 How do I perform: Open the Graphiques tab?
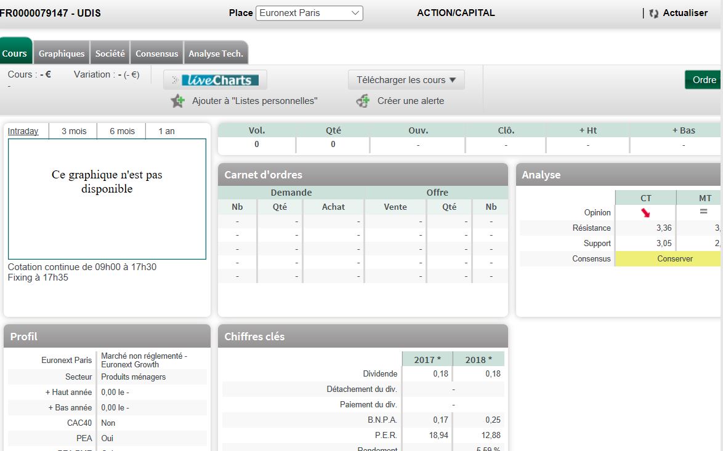[62, 53]
